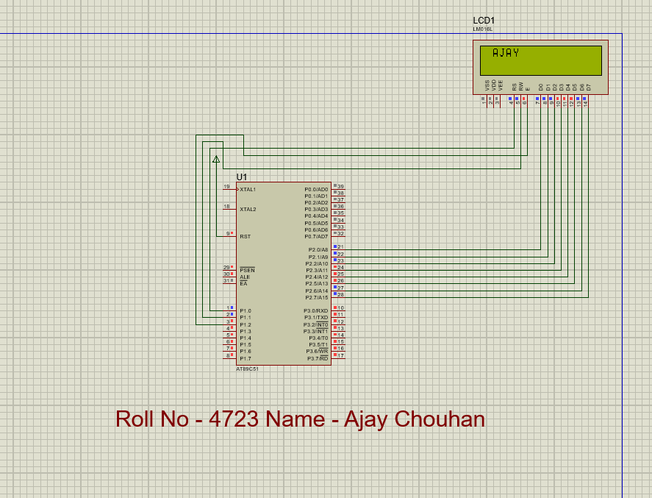Click the PSEN pin label

(248, 270)
